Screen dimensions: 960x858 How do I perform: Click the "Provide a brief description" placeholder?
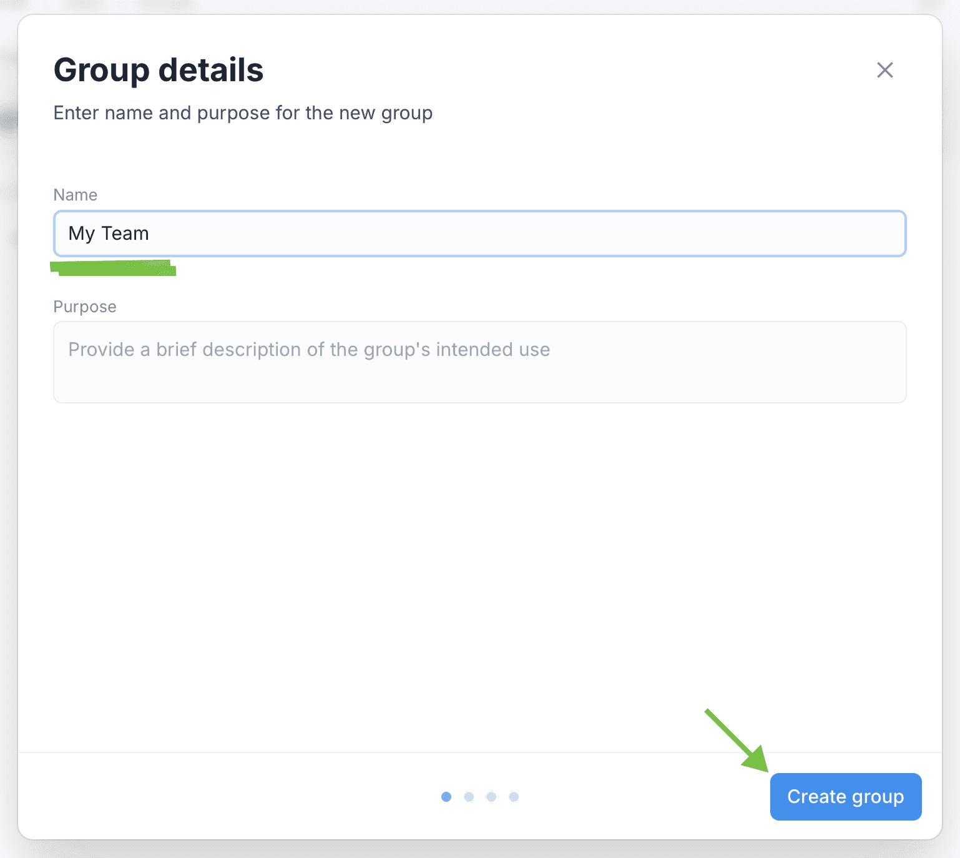[x=309, y=350]
